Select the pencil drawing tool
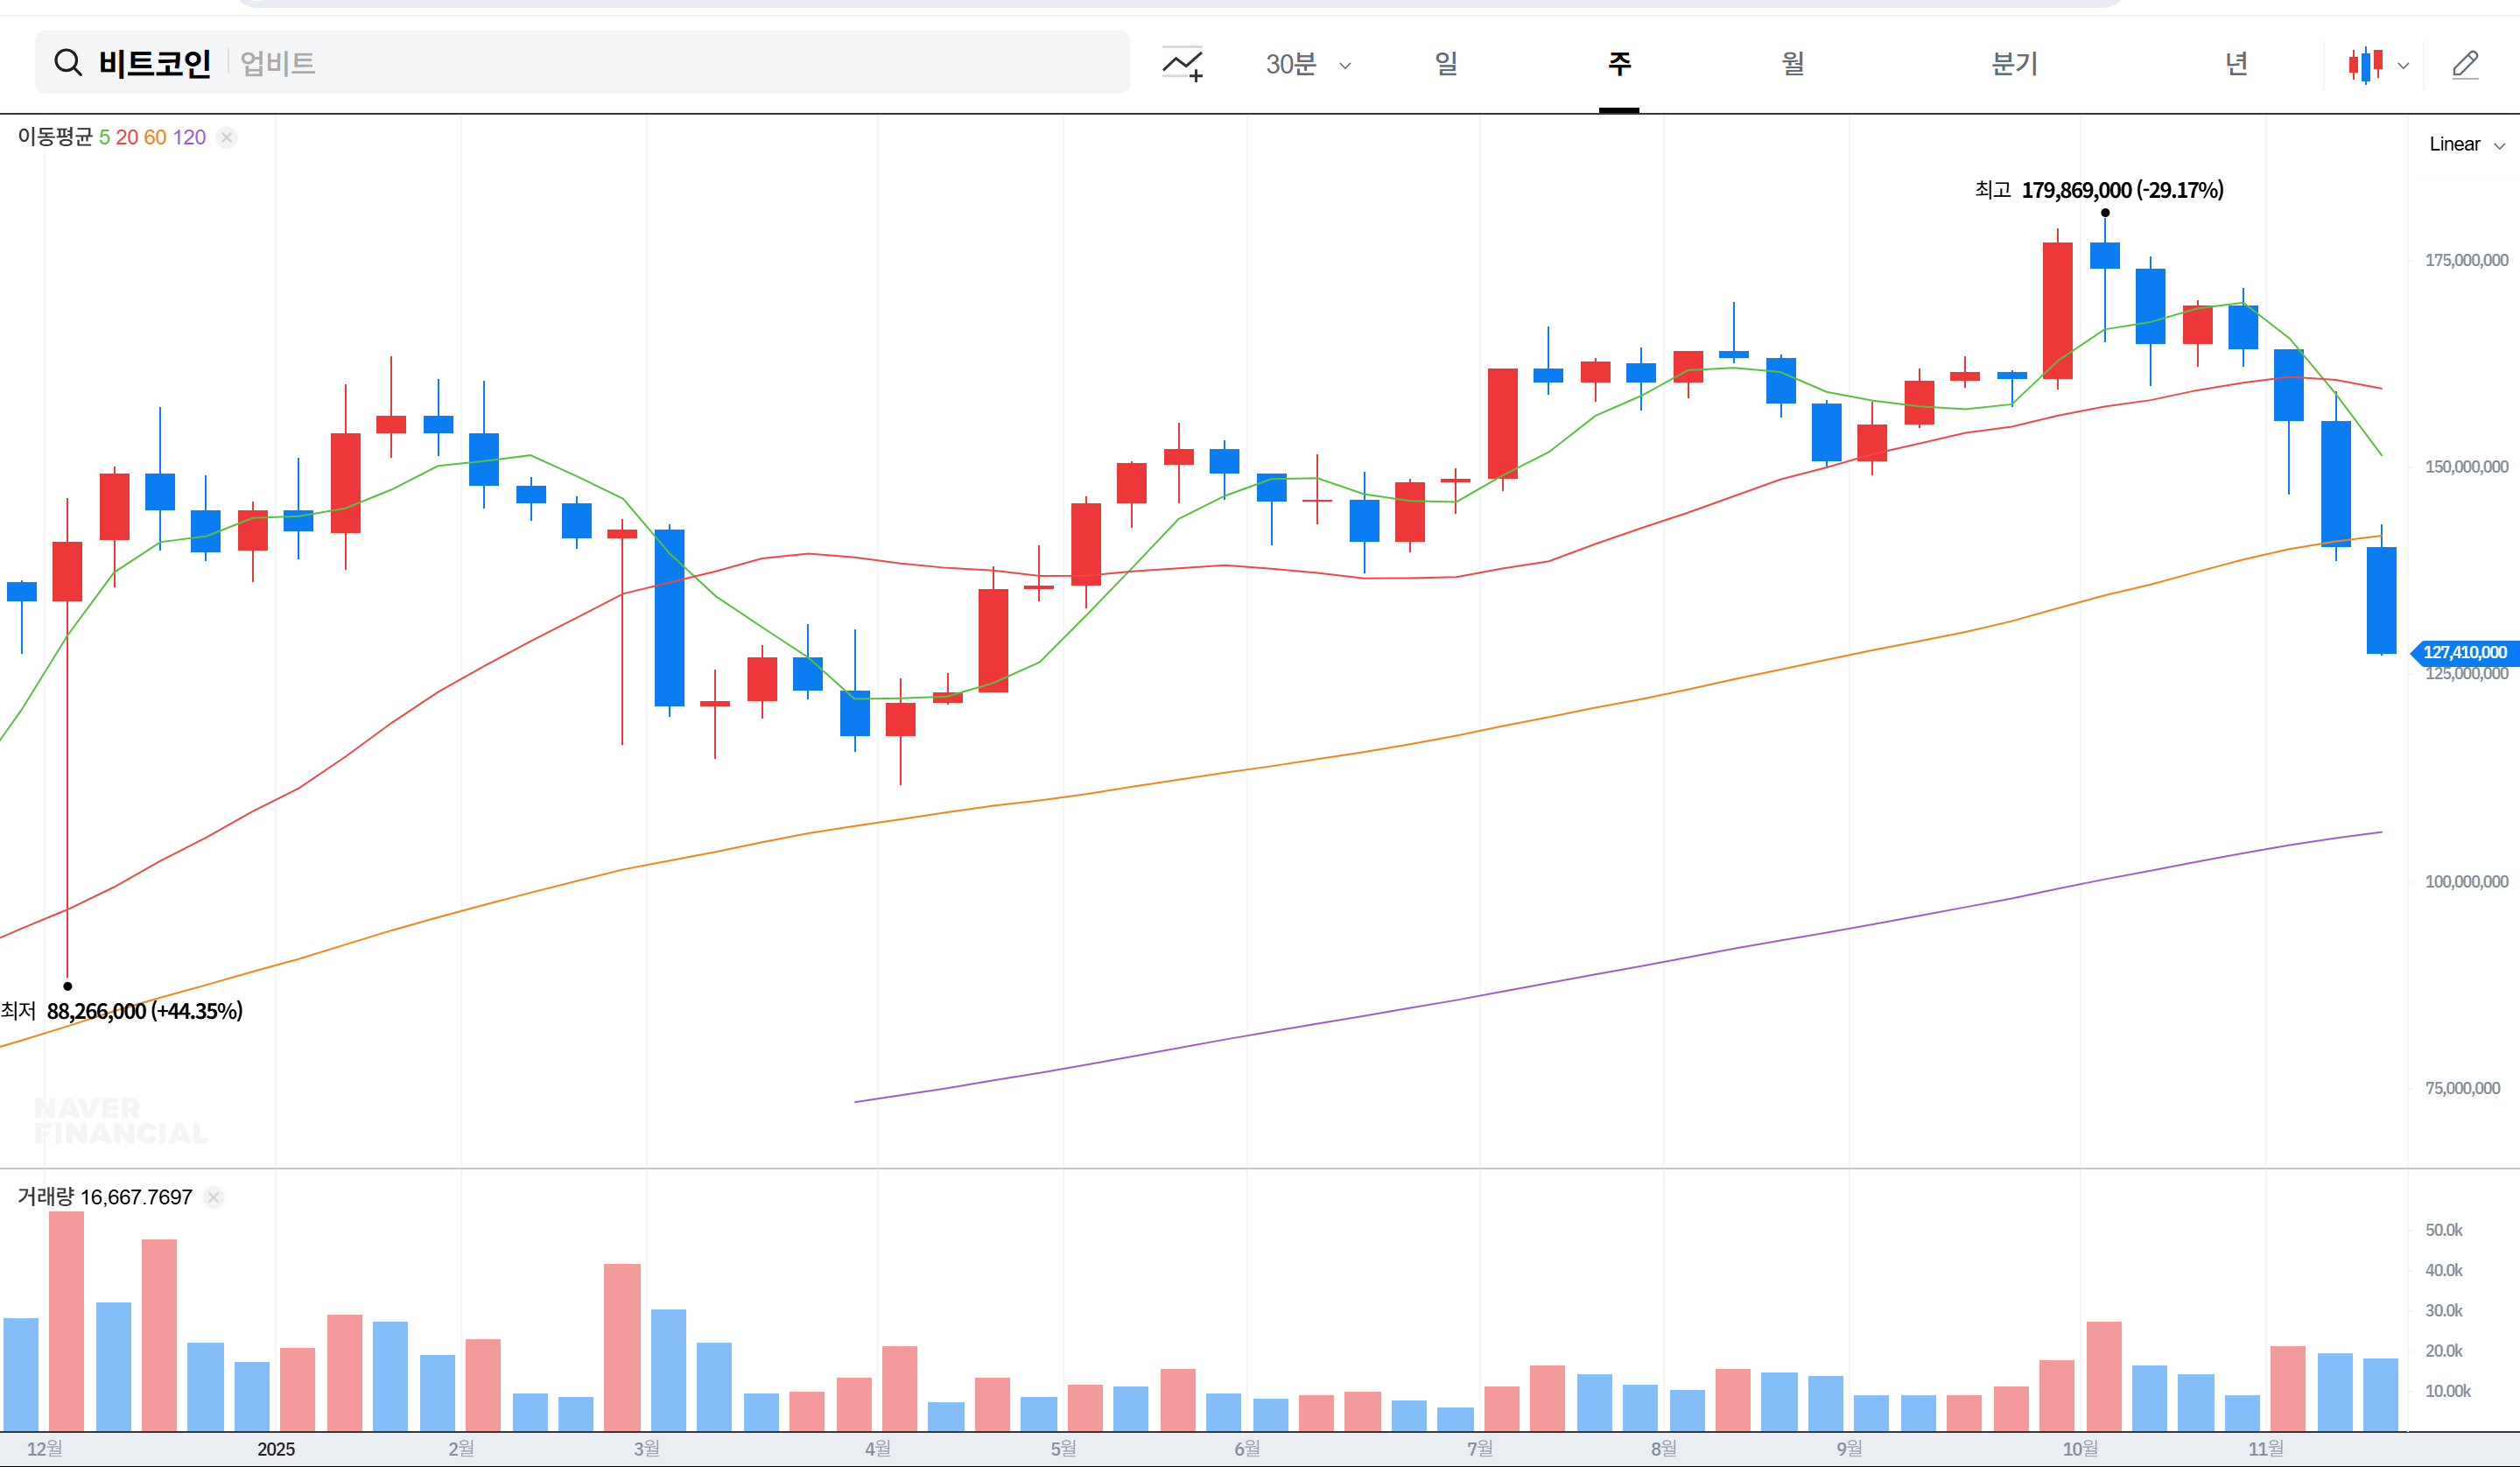2520x1467 pixels. pyautogui.click(x=2465, y=65)
